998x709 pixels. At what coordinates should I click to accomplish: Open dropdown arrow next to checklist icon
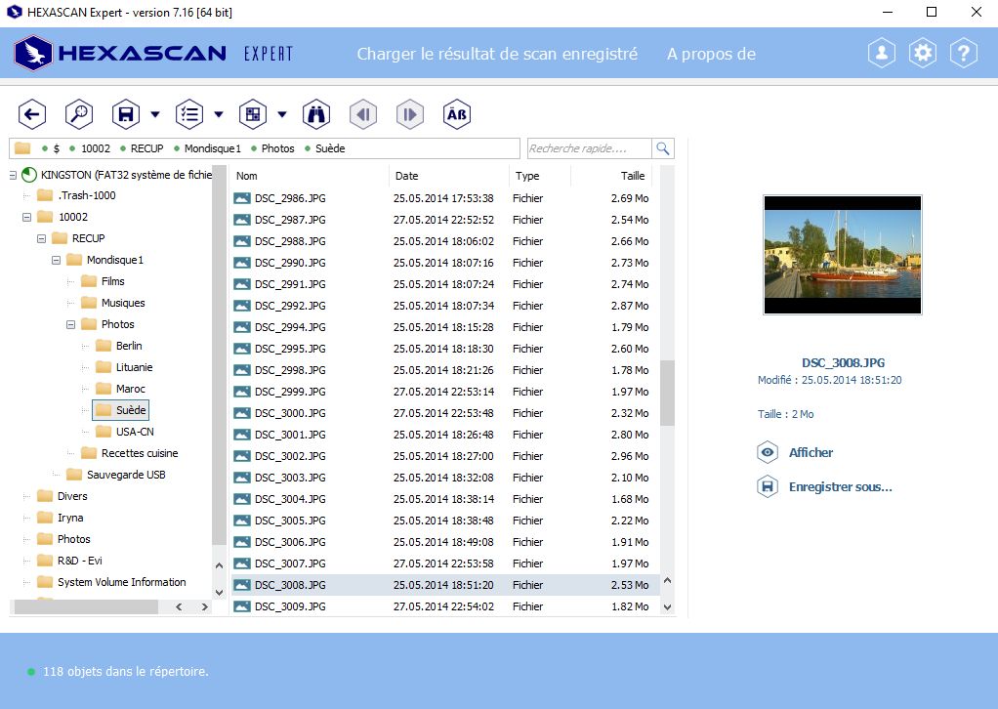click(x=219, y=115)
